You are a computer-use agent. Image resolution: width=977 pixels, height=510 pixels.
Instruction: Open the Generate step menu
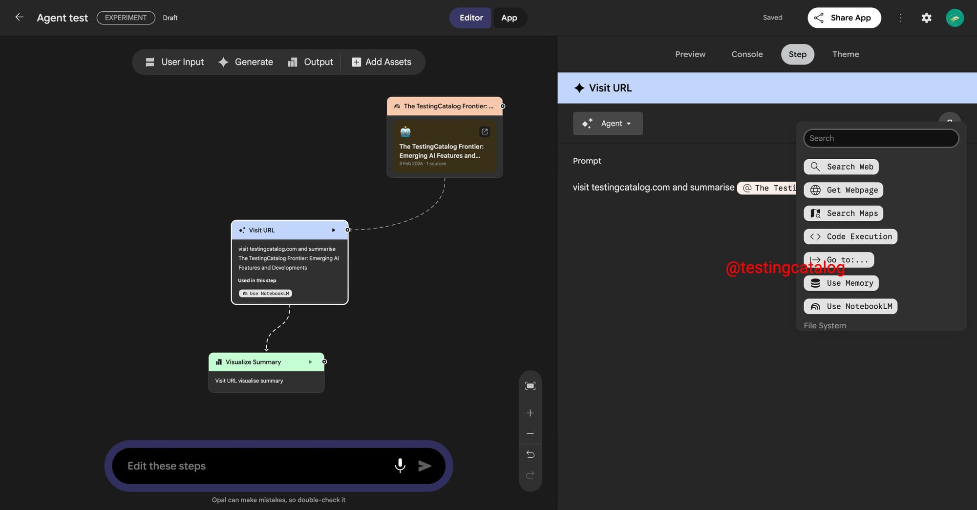coord(246,62)
